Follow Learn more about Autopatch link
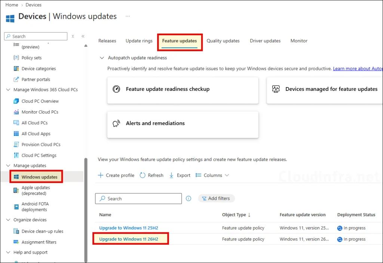The height and width of the screenshot is (263, 383). pyautogui.click(x=358, y=69)
